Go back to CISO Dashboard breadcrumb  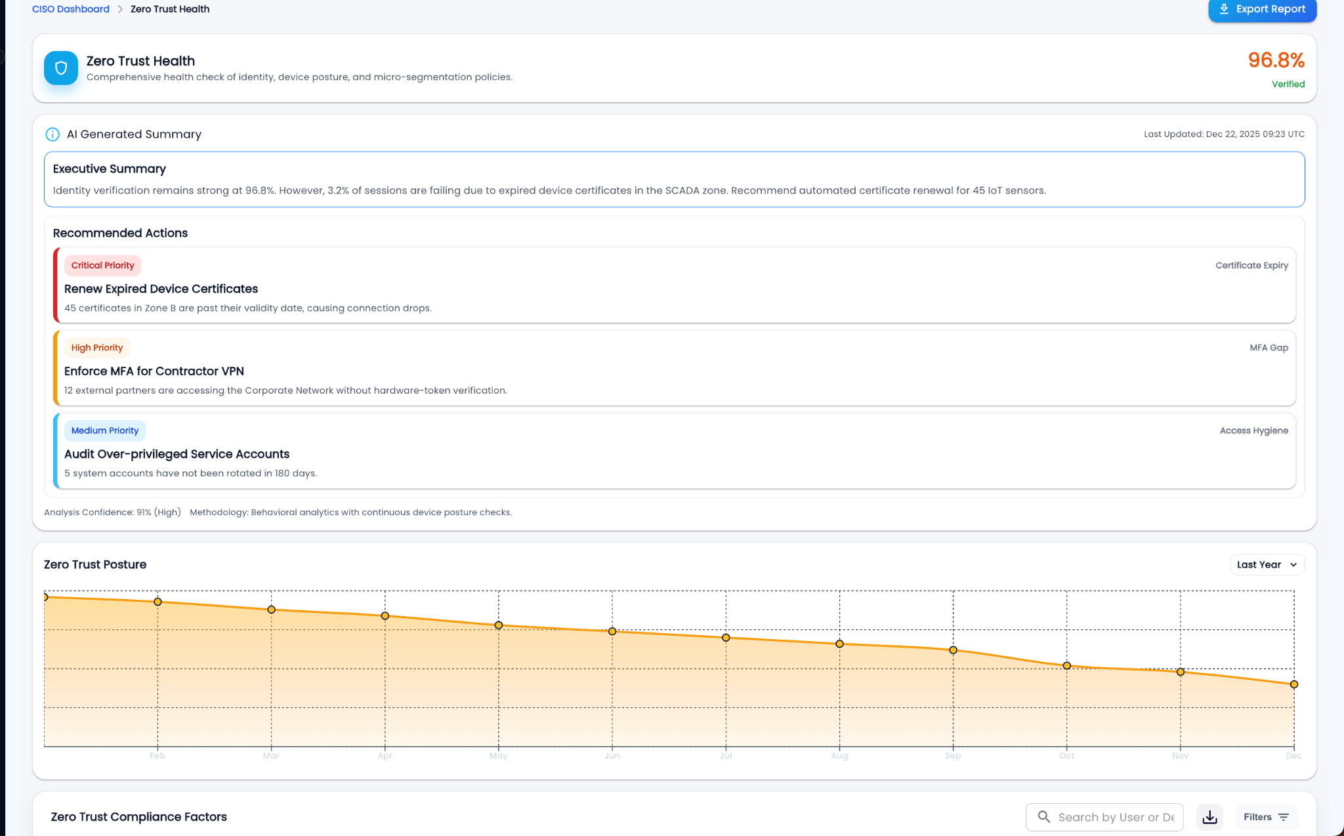coord(71,9)
